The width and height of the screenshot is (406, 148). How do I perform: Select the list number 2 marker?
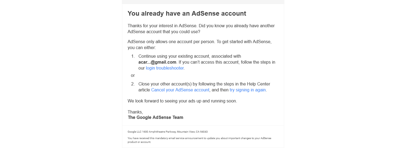(x=133, y=84)
